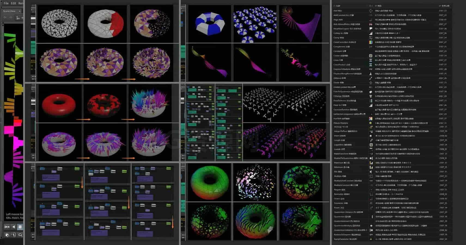Select the 'QuaternionMultiply' node name
This screenshot has height=245, width=466.
point(343,226)
